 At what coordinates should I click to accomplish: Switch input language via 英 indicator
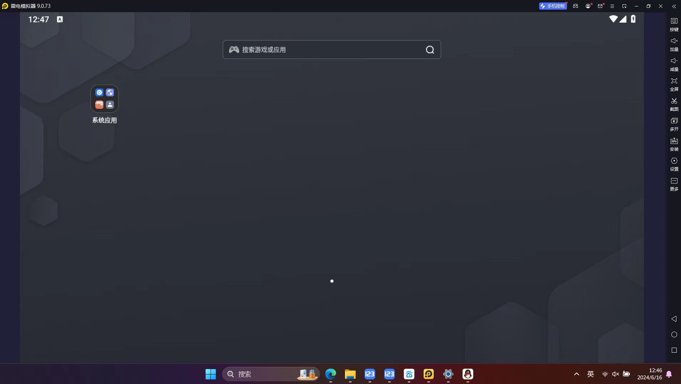tap(590, 374)
